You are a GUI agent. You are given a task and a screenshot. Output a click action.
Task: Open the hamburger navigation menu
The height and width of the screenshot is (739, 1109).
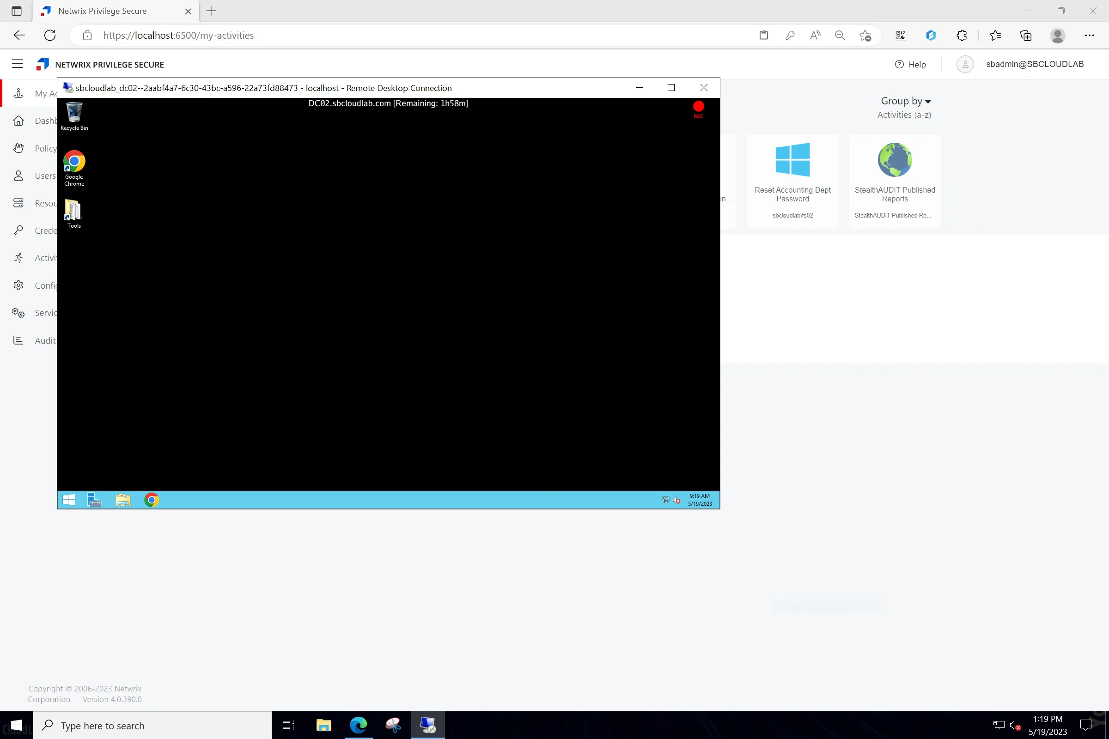click(18, 64)
